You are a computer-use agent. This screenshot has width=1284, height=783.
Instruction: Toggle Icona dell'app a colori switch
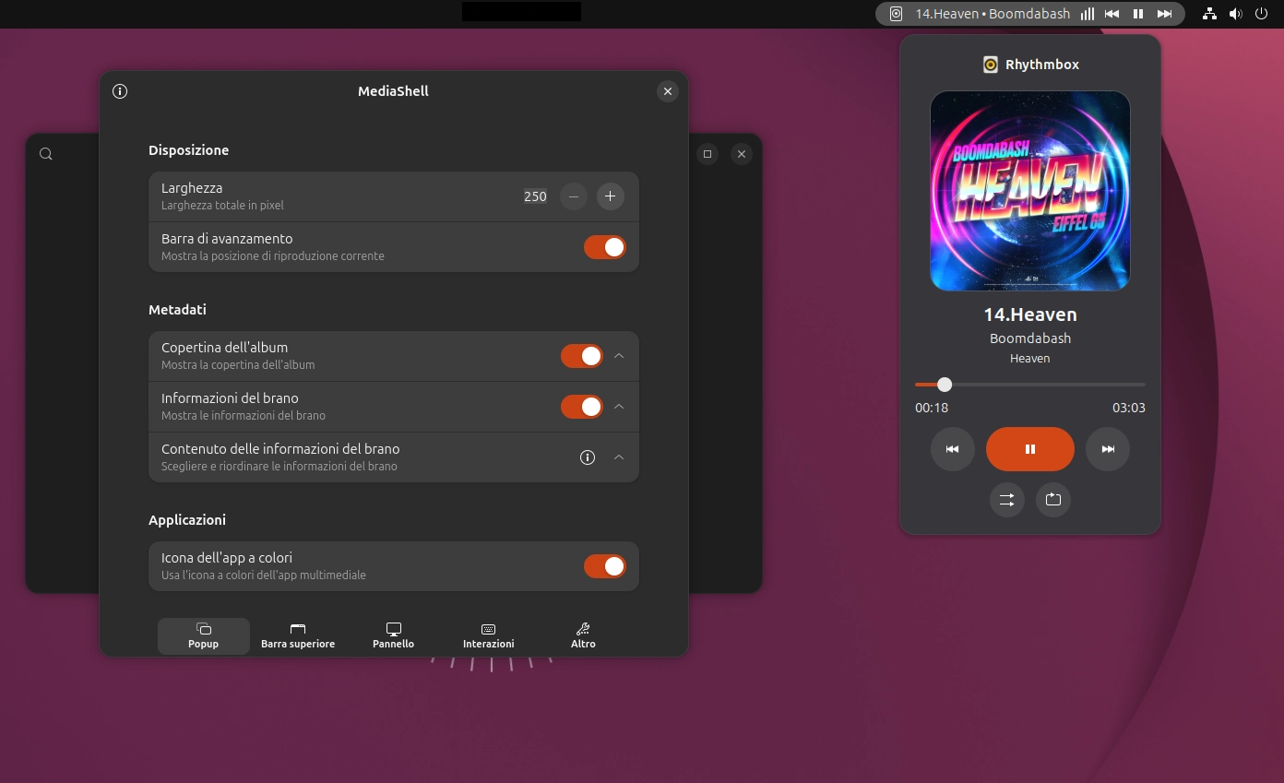tap(605, 566)
